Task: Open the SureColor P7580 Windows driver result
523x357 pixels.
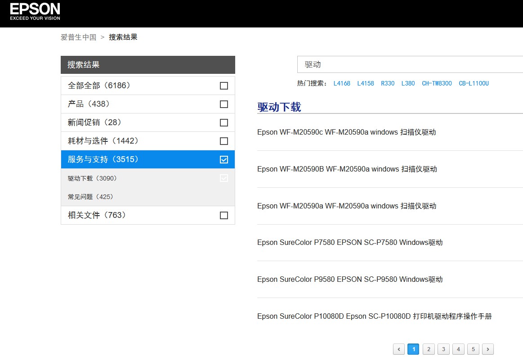Action: [349, 242]
